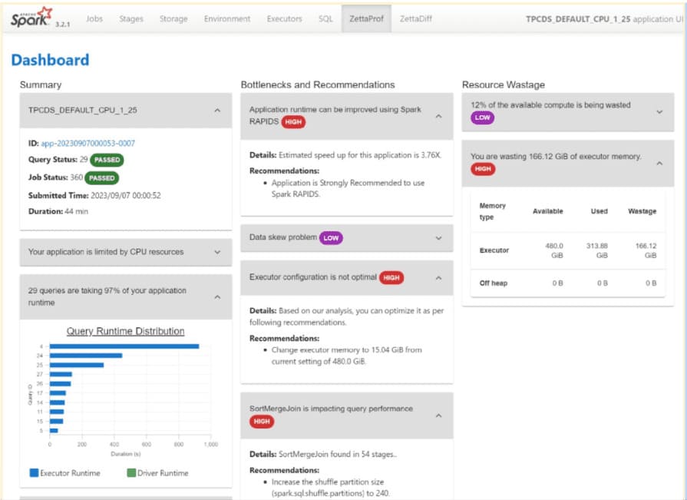The width and height of the screenshot is (687, 500).
Task: Click the Available column header
Action: point(547,211)
